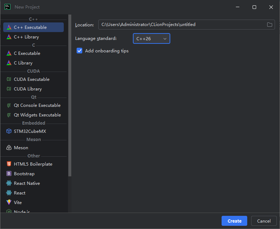Select React project template

click(33, 193)
